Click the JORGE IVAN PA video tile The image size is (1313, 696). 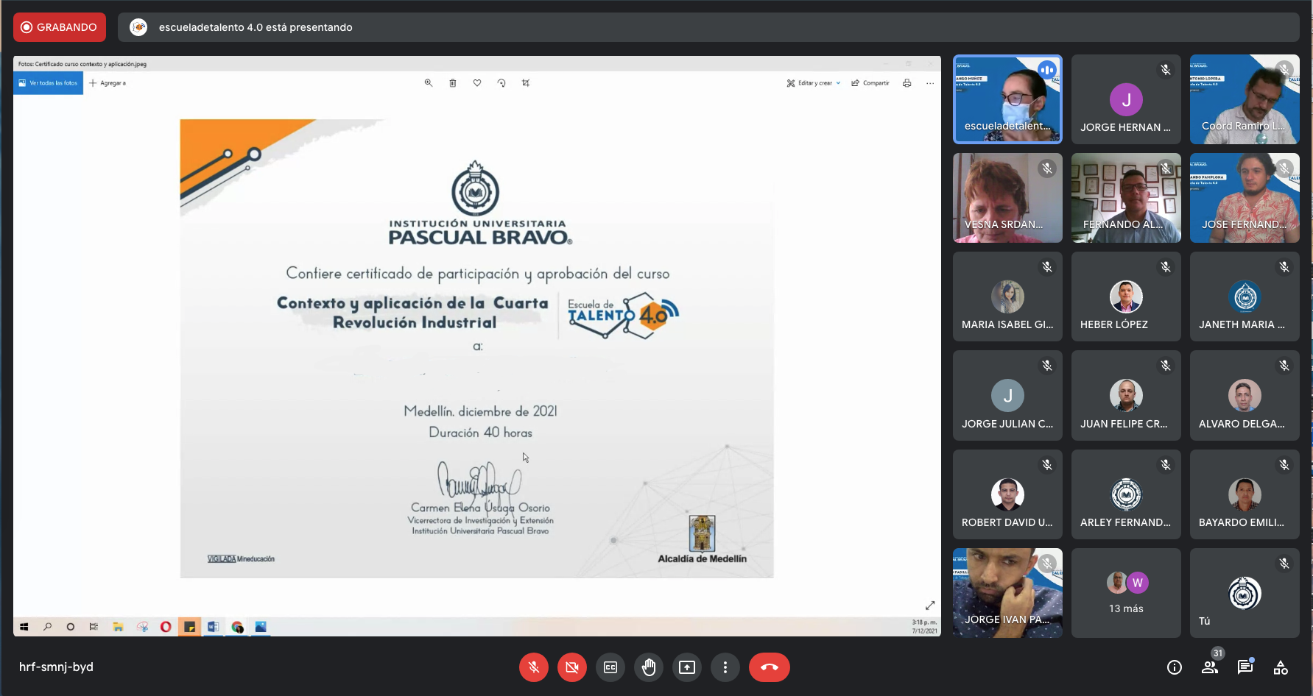tap(1007, 593)
